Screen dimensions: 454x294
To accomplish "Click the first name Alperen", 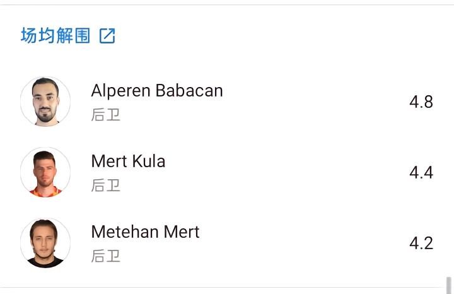I will [x=121, y=91].
